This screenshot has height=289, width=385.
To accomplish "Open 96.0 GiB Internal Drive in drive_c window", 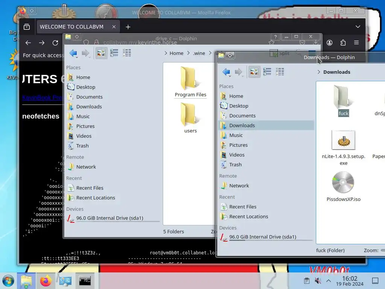I will pyautogui.click(x=113, y=218).
